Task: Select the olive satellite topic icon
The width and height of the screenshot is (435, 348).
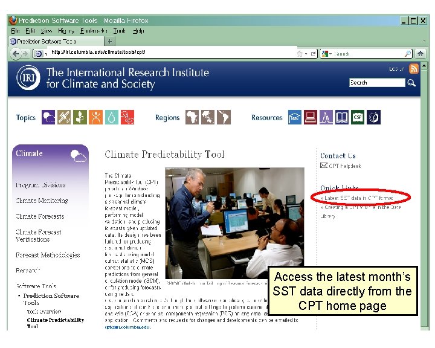Action: click(64, 117)
